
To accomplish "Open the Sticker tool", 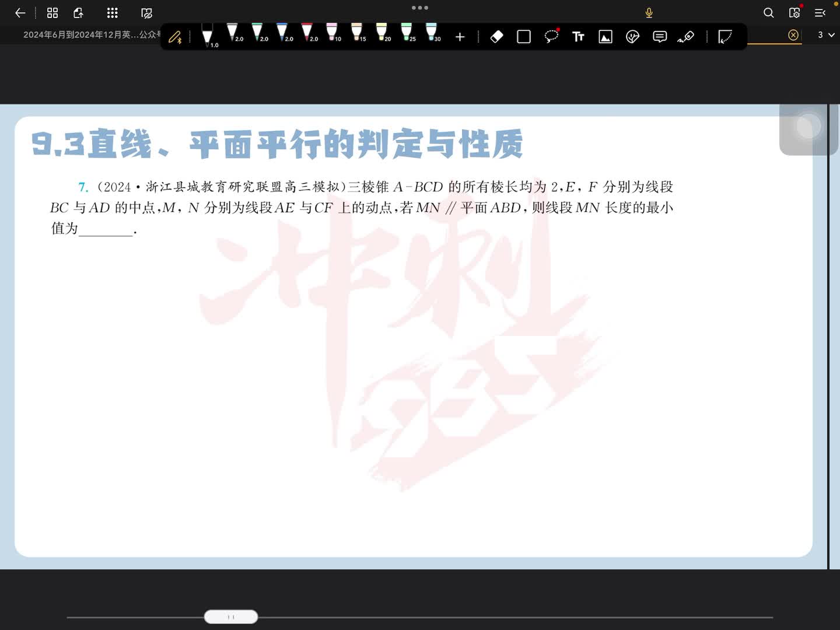I will [632, 37].
